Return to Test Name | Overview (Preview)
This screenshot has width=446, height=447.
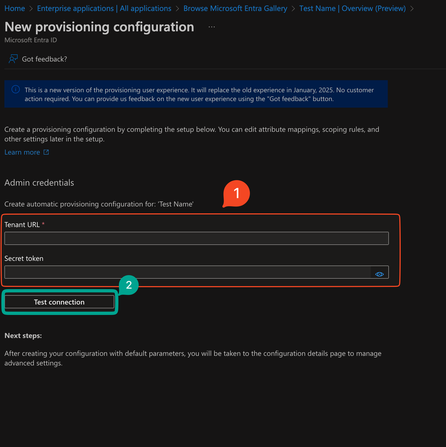[x=352, y=9]
